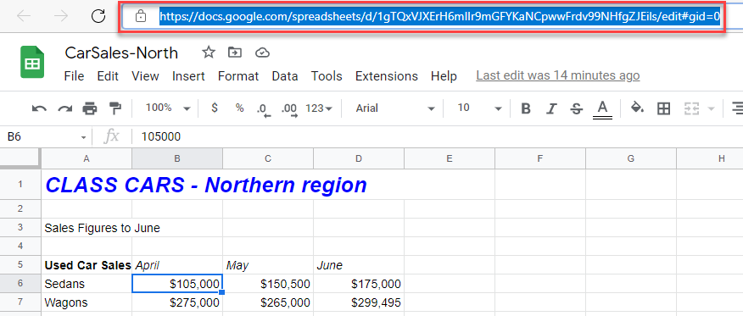Format as percent with the % button

tap(239, 108)
